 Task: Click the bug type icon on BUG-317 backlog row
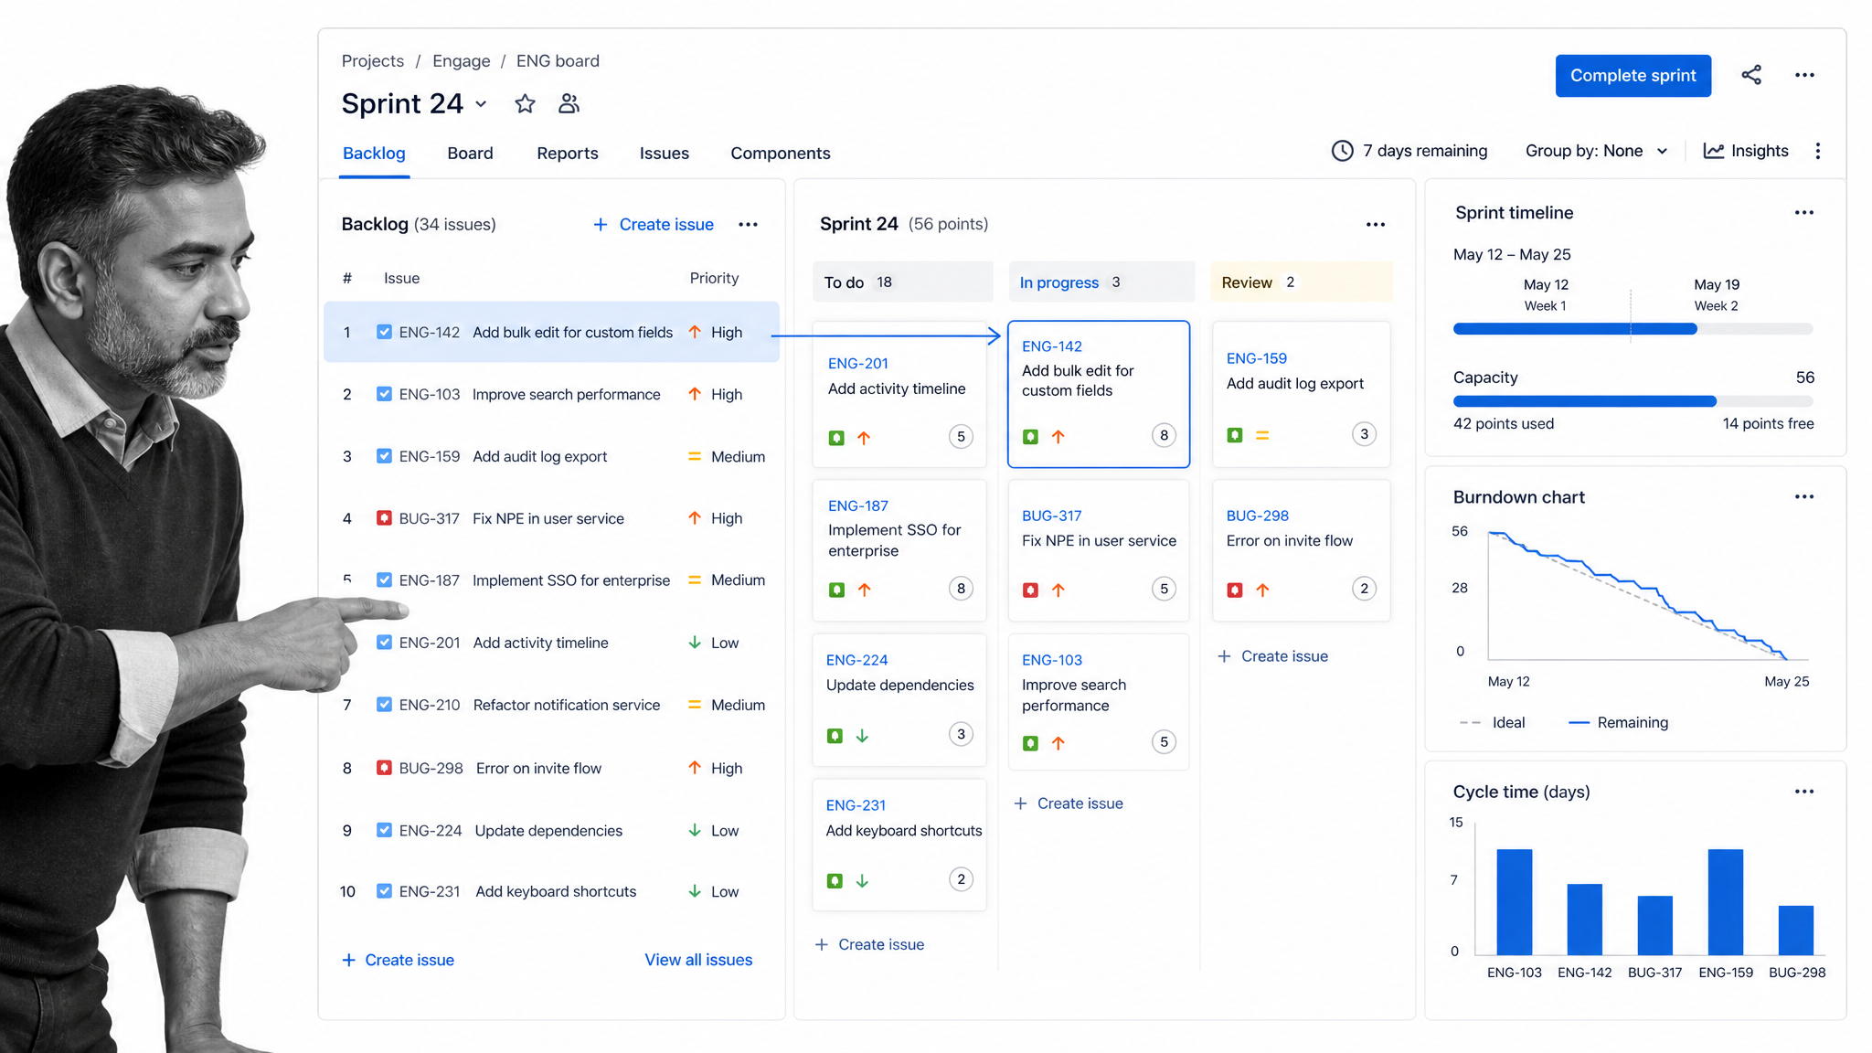point(385,518)
